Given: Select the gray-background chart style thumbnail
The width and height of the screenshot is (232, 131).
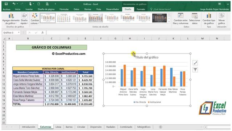Looking at the screenshot, I should click(96, 18).
